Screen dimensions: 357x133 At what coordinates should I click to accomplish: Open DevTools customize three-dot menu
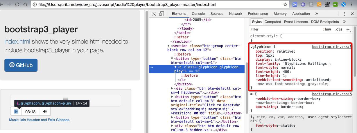344,14
